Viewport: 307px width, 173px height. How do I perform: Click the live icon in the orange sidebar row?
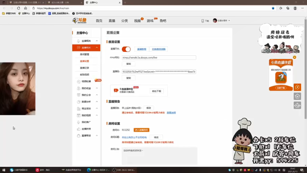[78, 48]
